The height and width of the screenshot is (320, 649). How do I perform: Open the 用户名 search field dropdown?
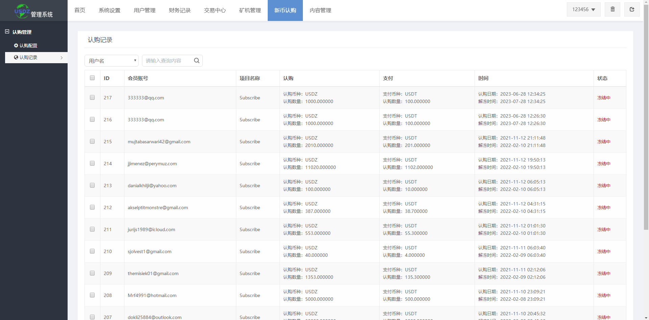[x=112, y=61]
